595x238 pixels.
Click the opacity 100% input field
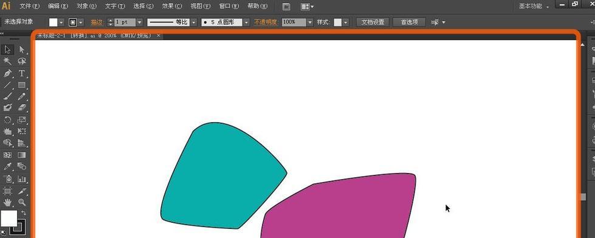(x=294, y=22)
